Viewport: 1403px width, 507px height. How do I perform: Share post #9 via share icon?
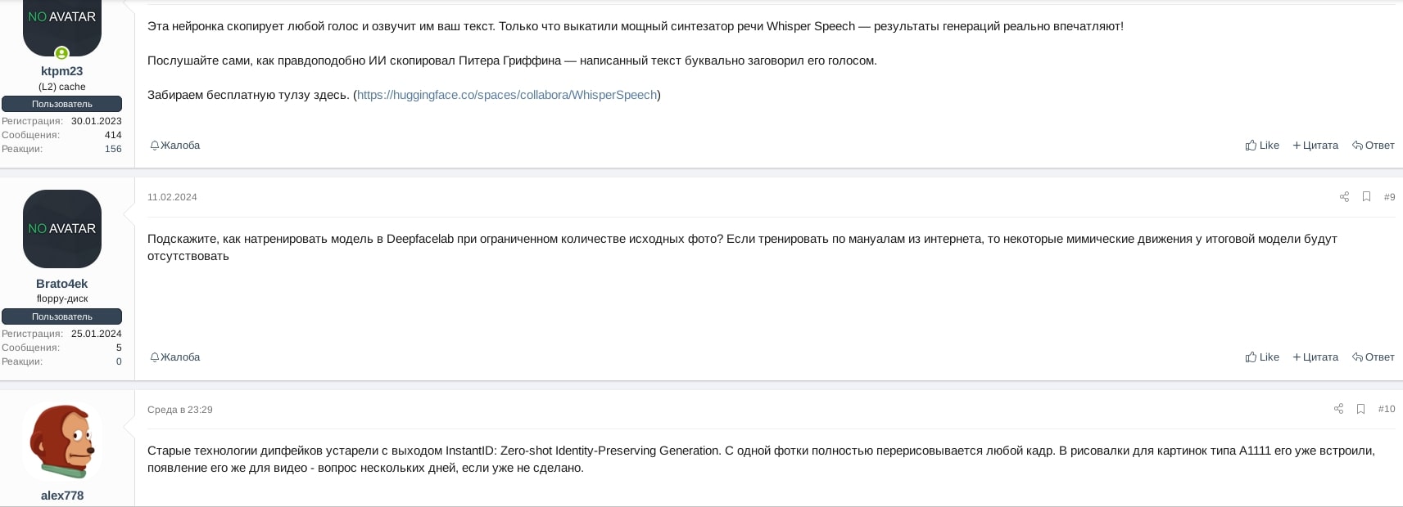coord(1344,197)
